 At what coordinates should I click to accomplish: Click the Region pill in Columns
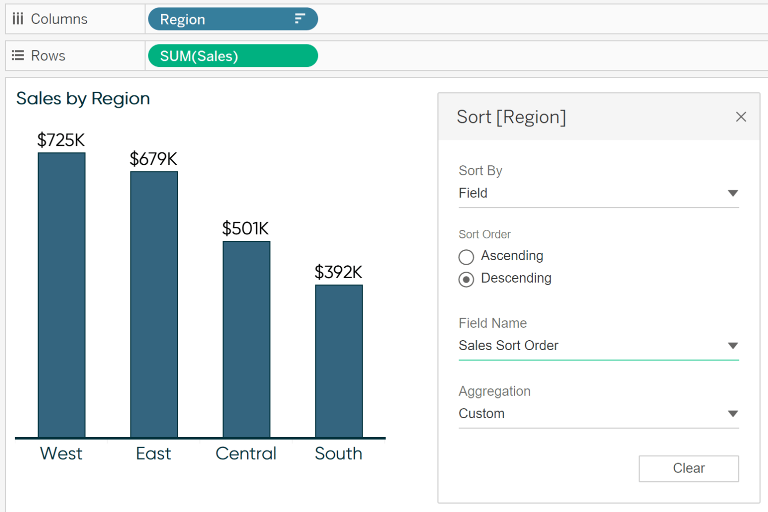point(220,19)
